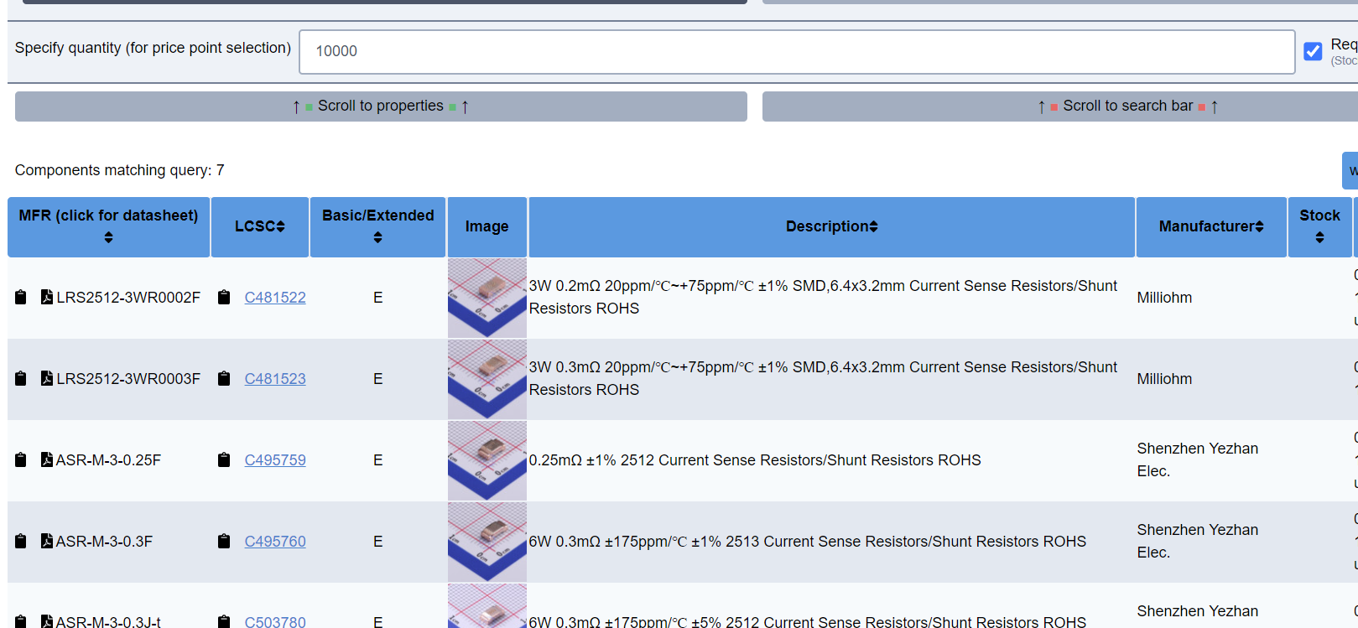The height and width of the screenshot is (628, 1358).
Task: Open LCSC link C495759
Action: pyautogui.click(x=275, y=460)
